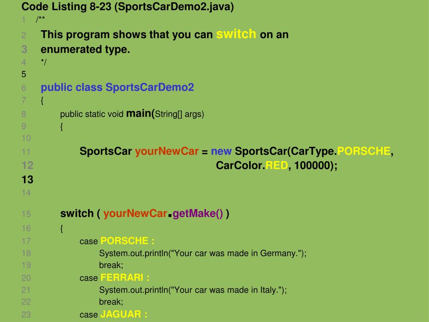Click yellow 'PORSCHE' on line 11
429x322 pixels.
(364, 151)
